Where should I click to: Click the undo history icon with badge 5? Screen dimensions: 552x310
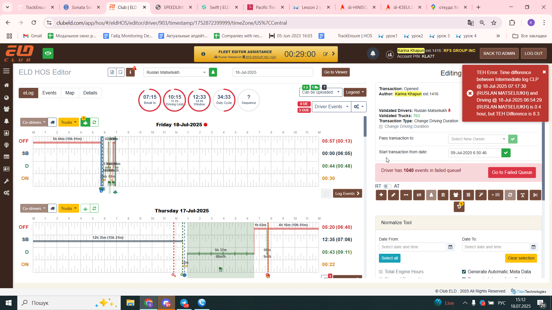(459, 207)
